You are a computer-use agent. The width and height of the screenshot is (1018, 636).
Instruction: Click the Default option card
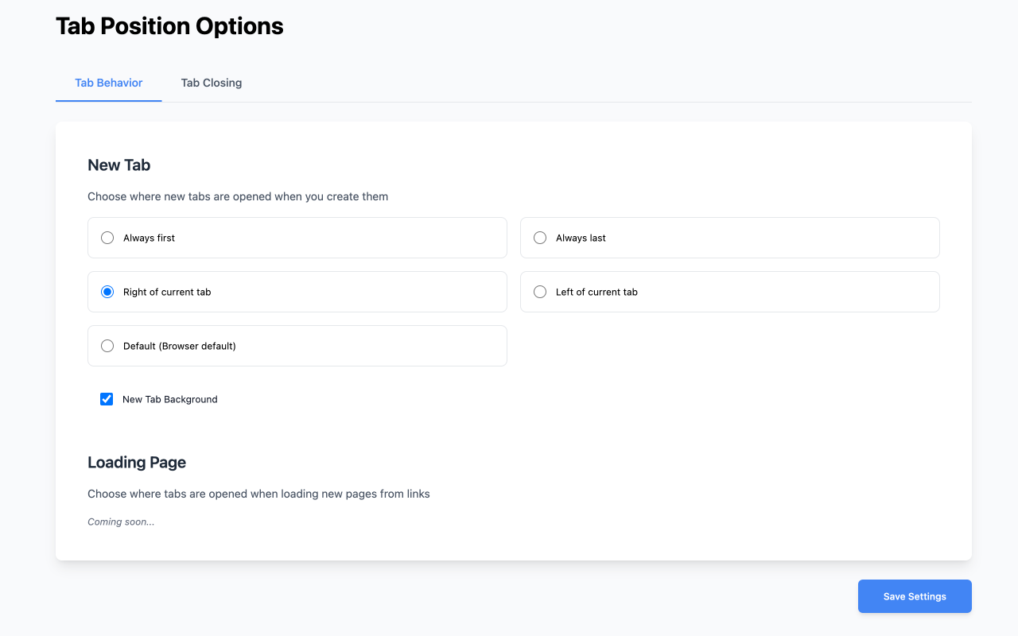point(297,346)
